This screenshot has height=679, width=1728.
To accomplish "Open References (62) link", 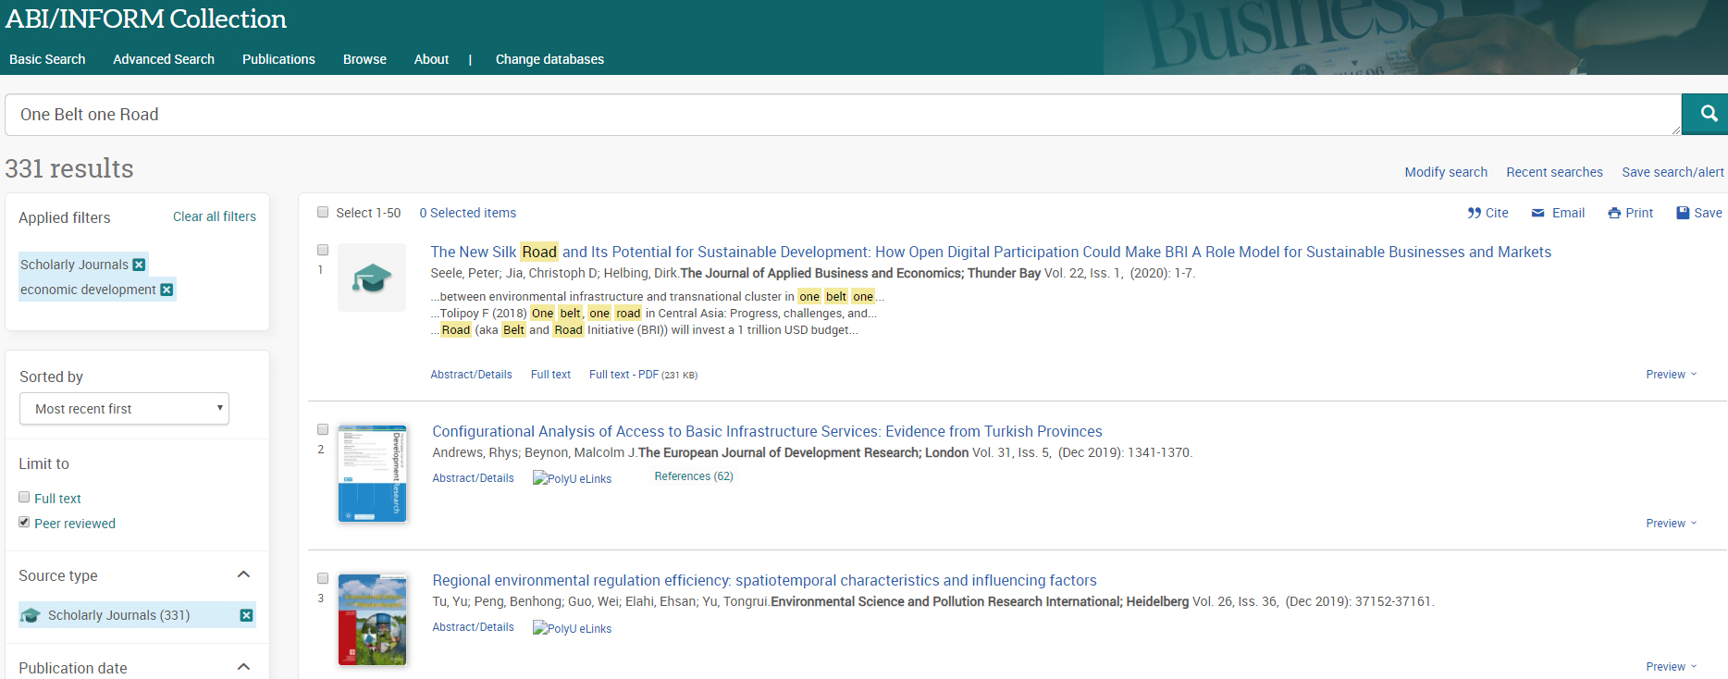I will [694, 476].
